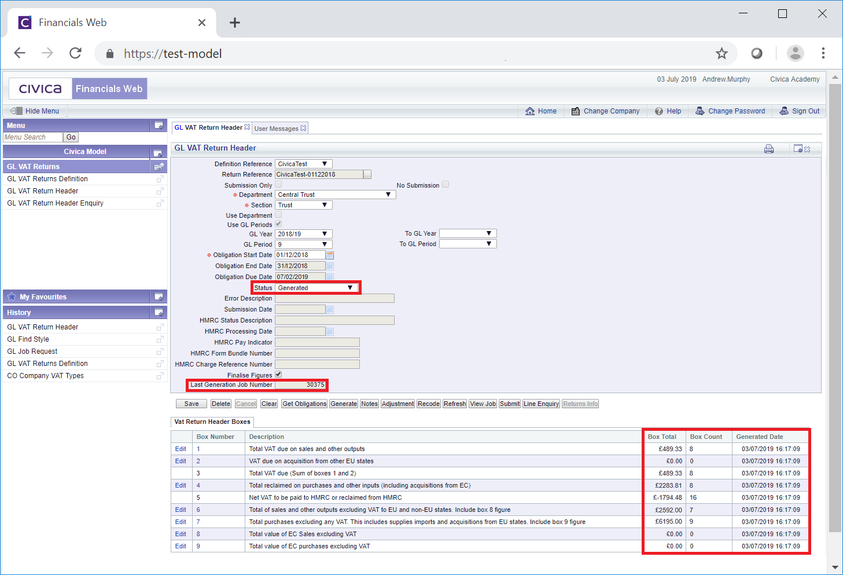This screenshot has height=575, width=843.
Task: Click the Recode button
Action: click(429, 404)
